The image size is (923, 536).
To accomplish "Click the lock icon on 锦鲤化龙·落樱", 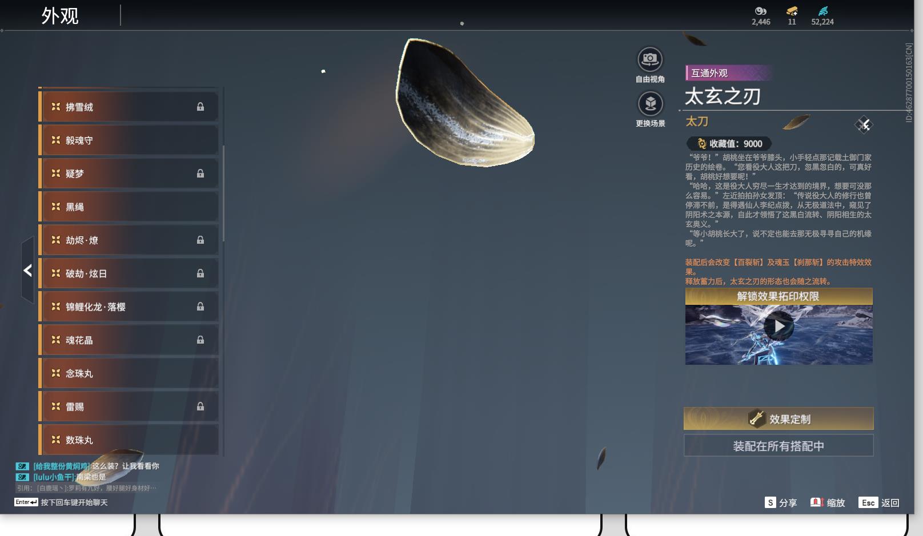I will coord(200,307).
